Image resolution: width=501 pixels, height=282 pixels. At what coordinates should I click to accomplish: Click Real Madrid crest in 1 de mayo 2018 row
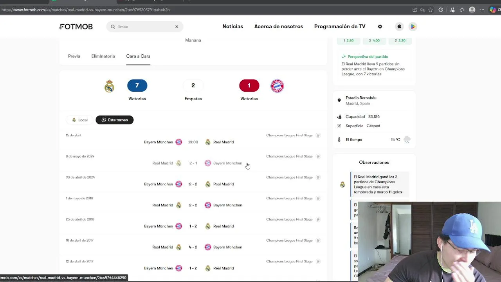(178, 205)
